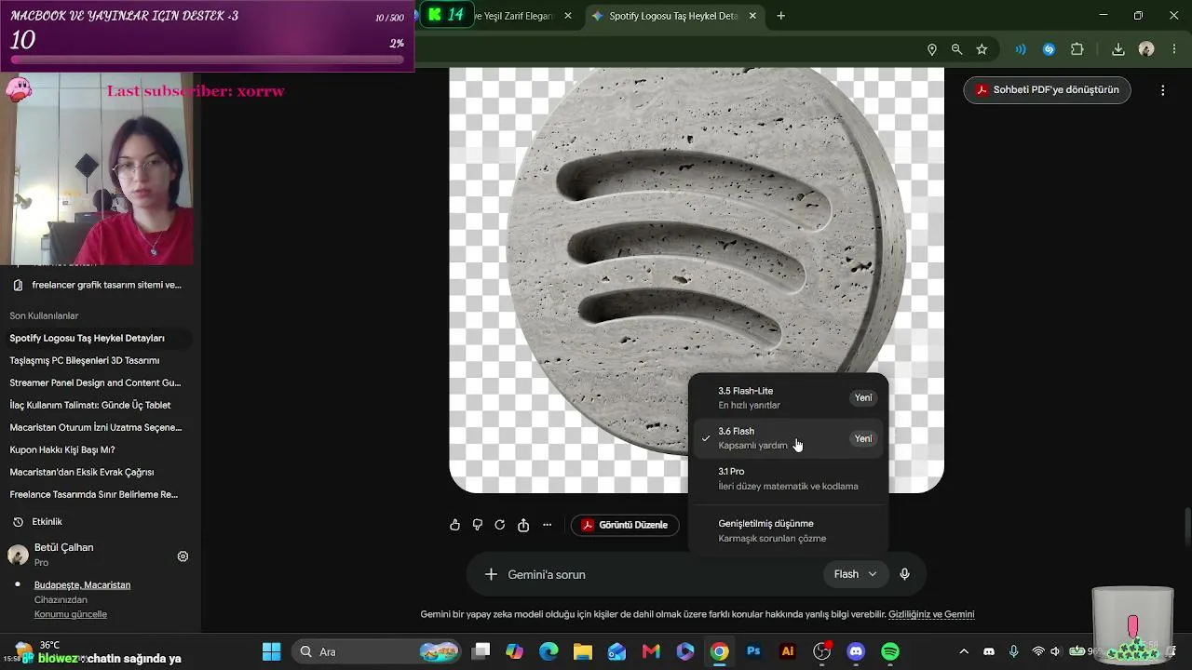
Task: Open File Explorer from the taskbar
Action: 583,651
